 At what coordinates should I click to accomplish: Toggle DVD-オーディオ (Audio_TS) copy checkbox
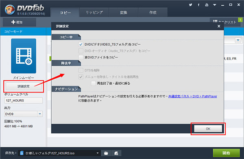81,51
